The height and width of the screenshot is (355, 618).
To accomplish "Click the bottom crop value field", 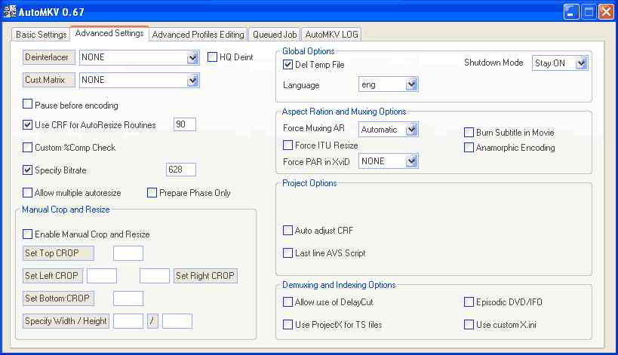I will click(x=128, y=298).
